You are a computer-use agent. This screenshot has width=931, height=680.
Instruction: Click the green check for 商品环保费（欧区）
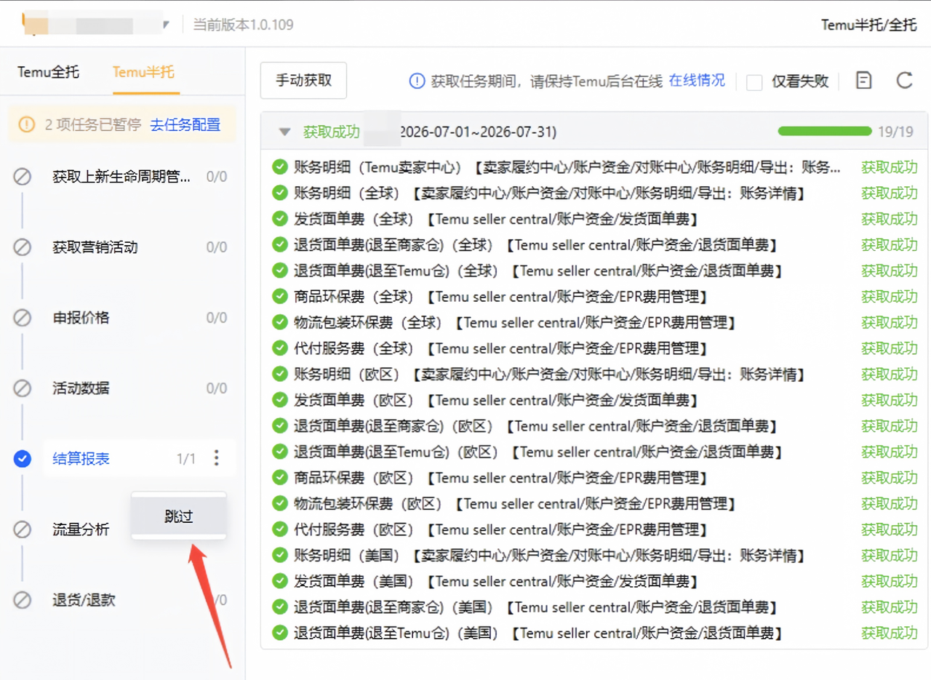[280, 478]
